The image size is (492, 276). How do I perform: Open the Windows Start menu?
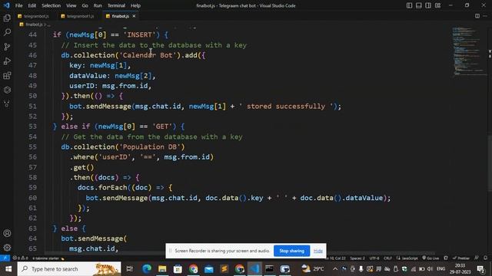pos(8,269)
